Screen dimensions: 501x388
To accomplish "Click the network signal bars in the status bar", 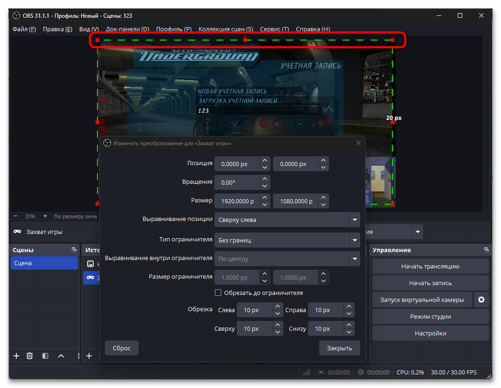I will [306, 372].
